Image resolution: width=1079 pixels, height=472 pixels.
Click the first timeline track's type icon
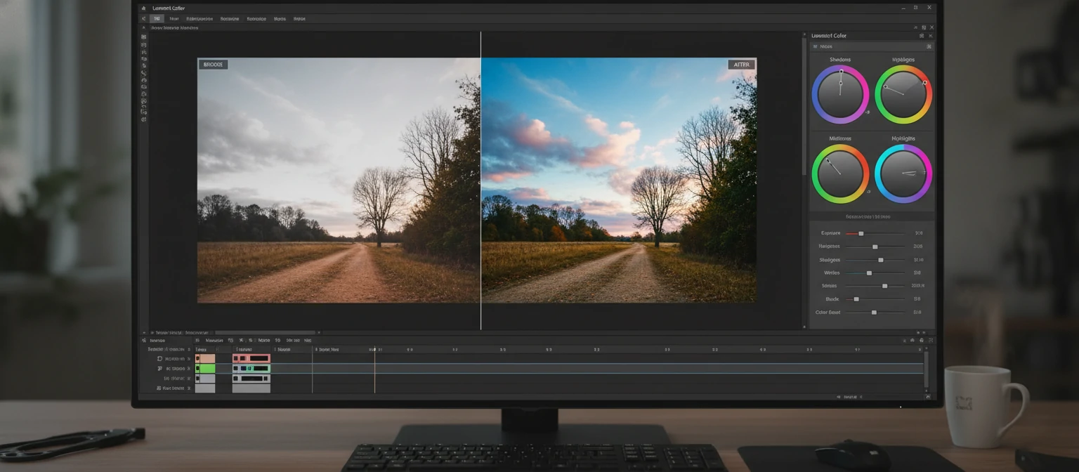point(159,359)
